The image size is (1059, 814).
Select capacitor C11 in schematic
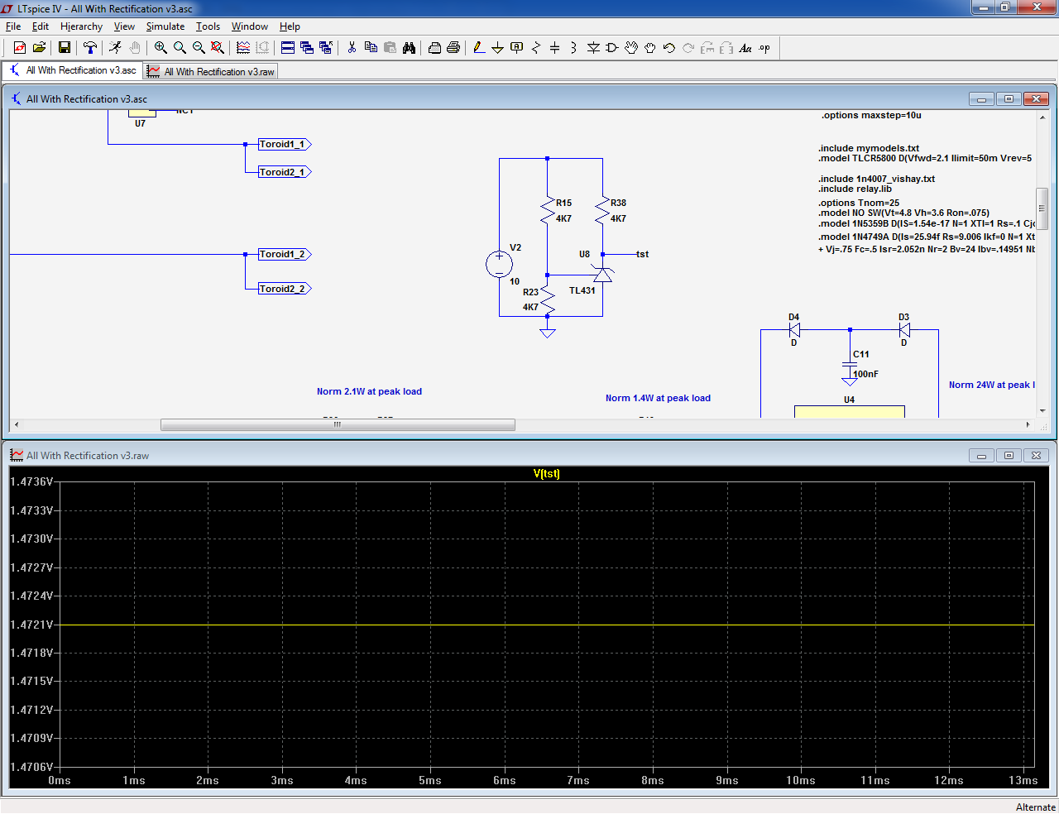click(x=850, y=363)
